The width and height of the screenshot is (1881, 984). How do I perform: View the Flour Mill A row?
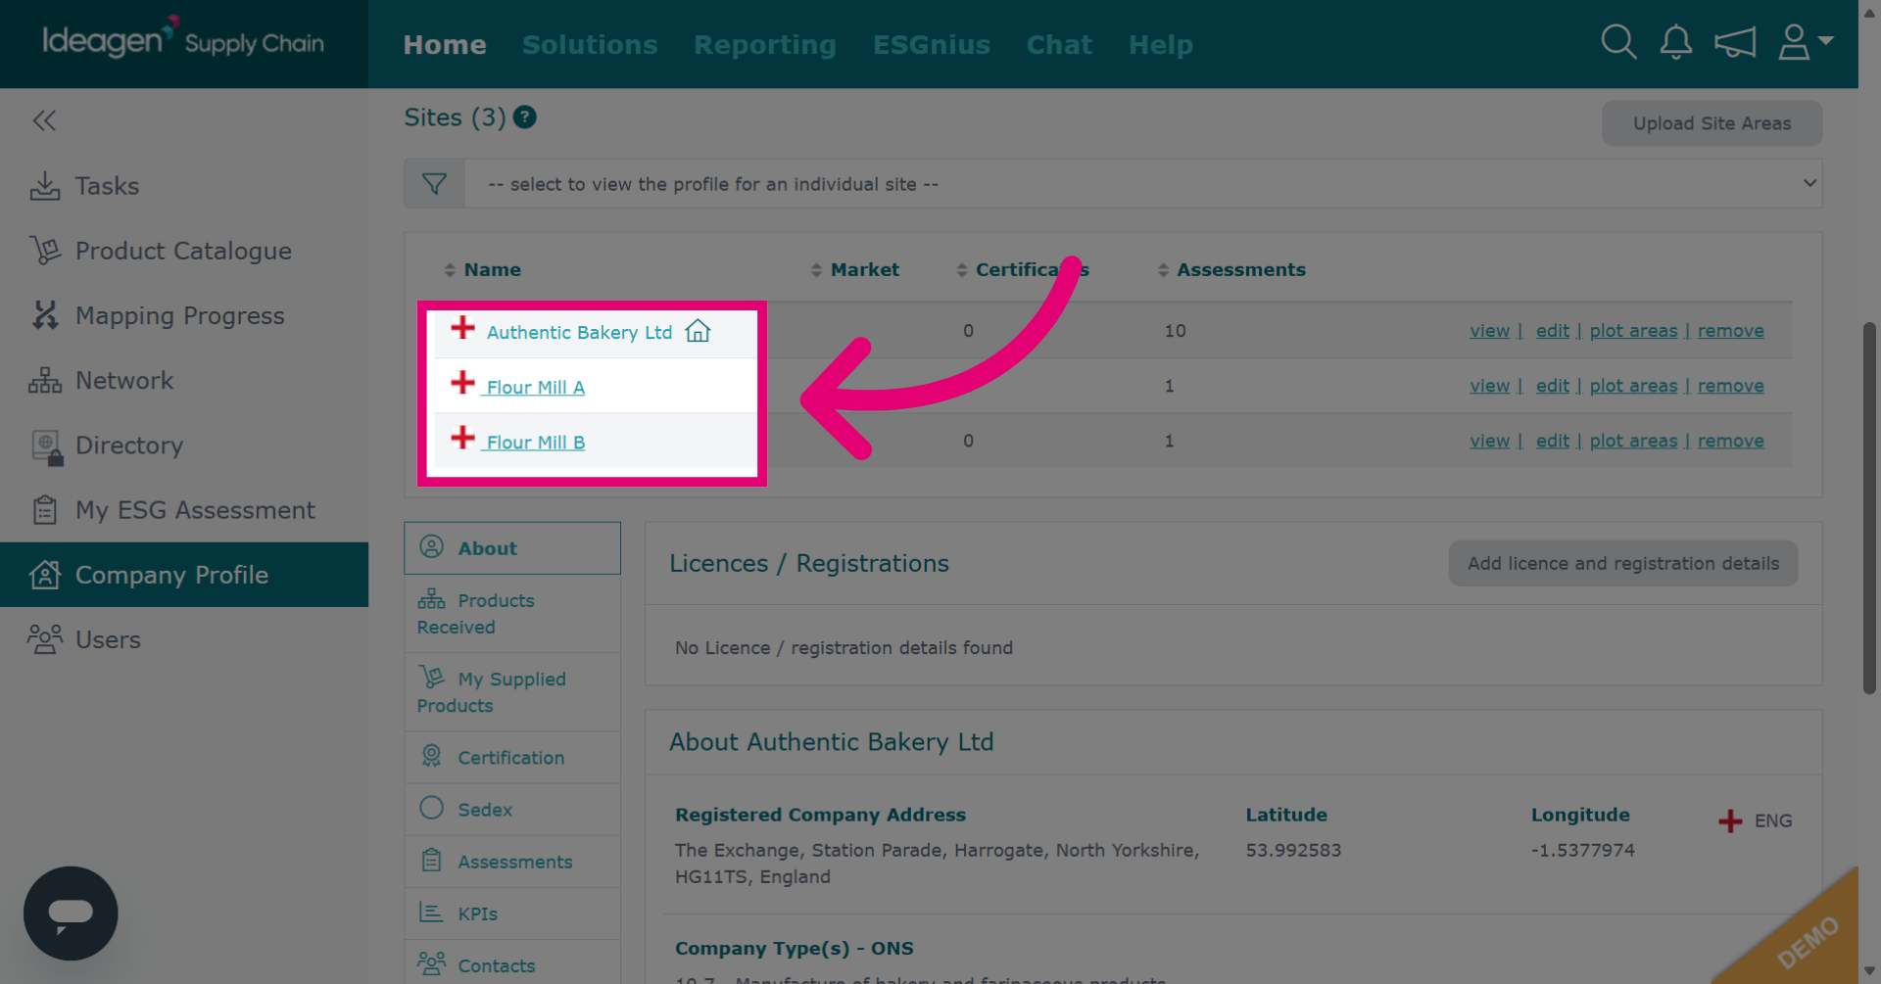1489,386
